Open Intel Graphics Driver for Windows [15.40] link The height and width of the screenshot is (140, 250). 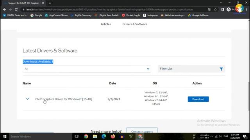(63, 99)
